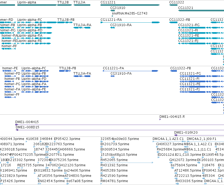Click EST RH31392.5prime
The height and width of the screenshot is (185, 224).
102,168
